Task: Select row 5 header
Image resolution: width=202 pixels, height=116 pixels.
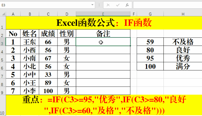Action: coord(3,58)
